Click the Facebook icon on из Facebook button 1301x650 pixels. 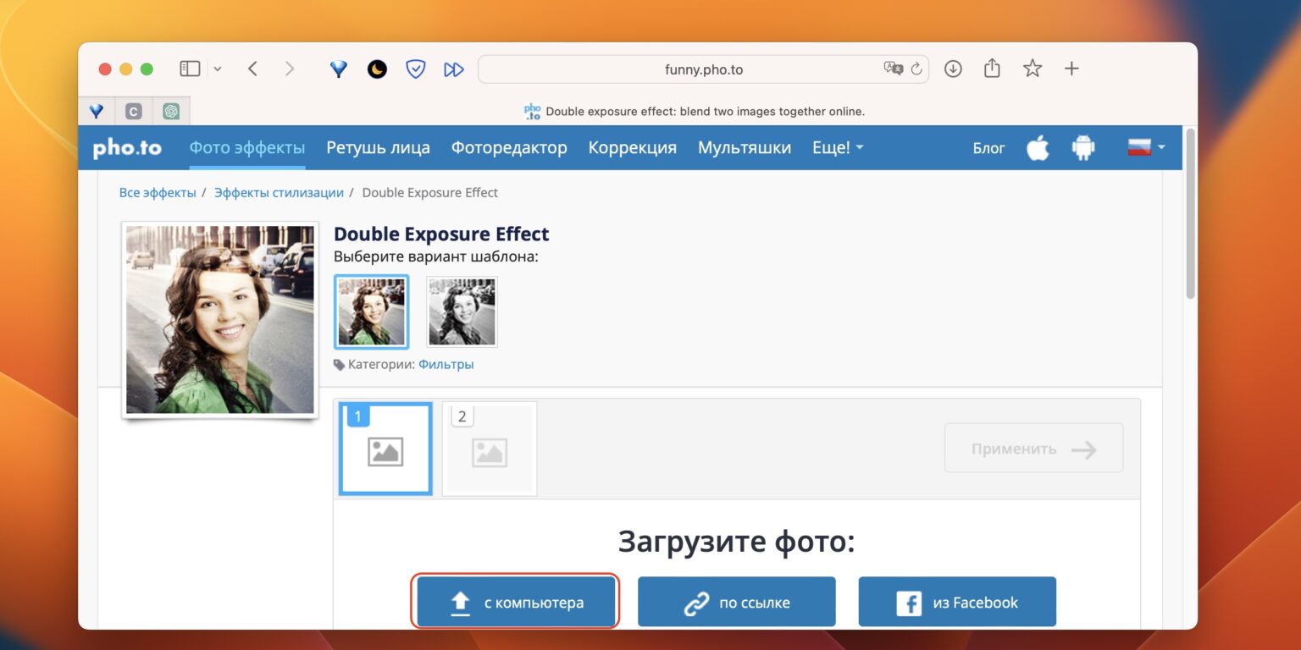[x=910, y=602]
